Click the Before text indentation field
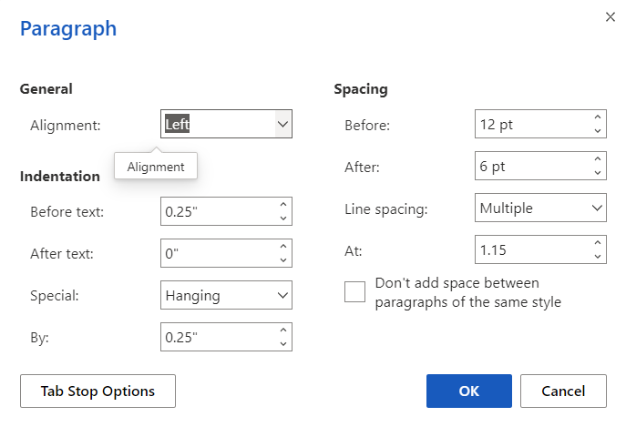 click(217, 211)
